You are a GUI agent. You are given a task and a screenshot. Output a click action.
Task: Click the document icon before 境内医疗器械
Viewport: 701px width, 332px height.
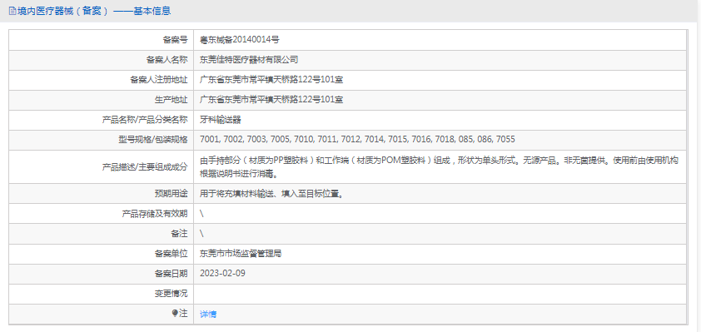click(12, 11)
